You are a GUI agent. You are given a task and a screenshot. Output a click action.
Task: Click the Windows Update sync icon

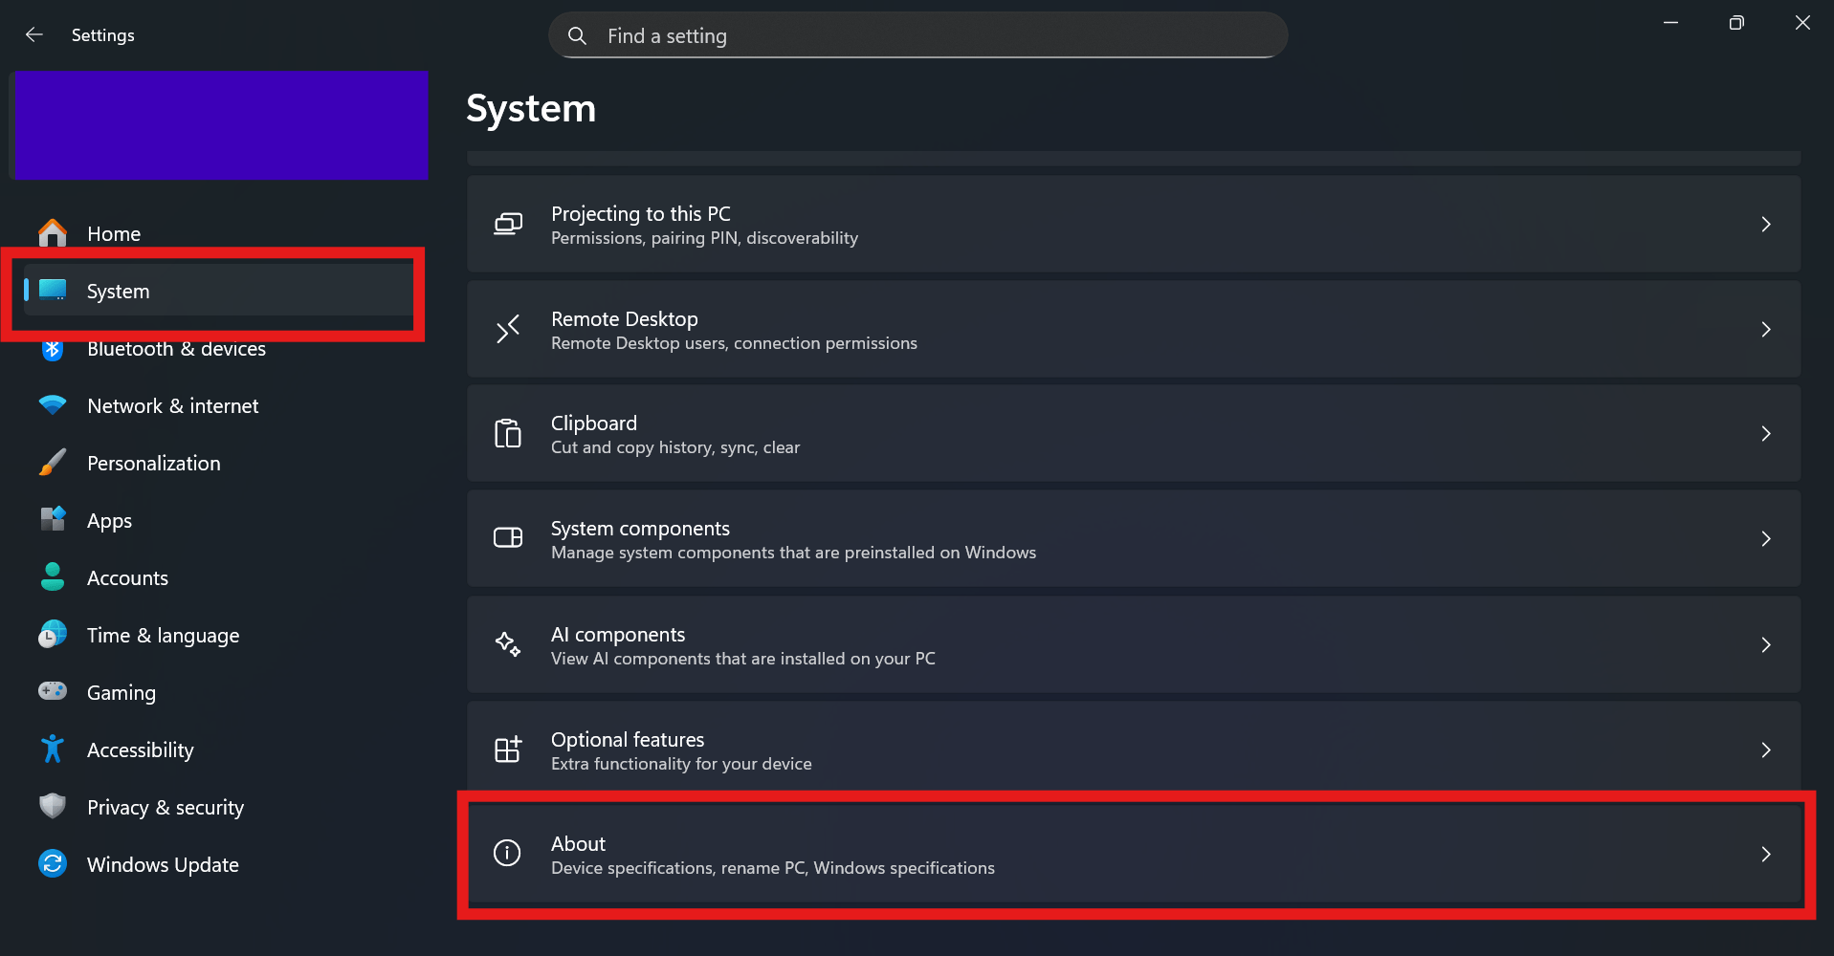click(x=53, y=864)
